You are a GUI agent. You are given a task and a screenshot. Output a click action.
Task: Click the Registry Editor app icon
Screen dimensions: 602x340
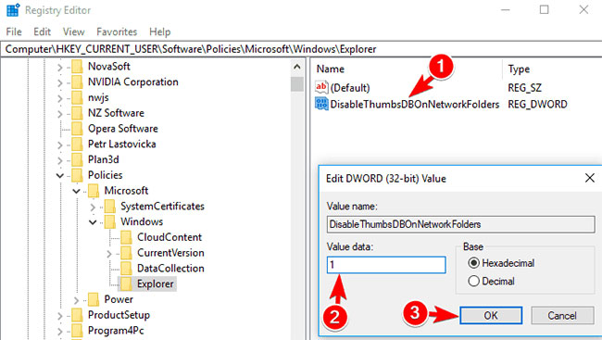coord(13,10)
